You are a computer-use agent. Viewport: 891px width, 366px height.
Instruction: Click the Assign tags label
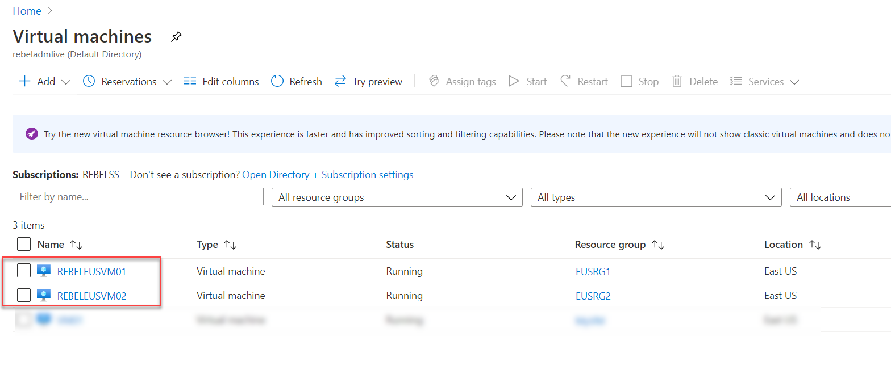pyautogui.click(x=471, y=82)
